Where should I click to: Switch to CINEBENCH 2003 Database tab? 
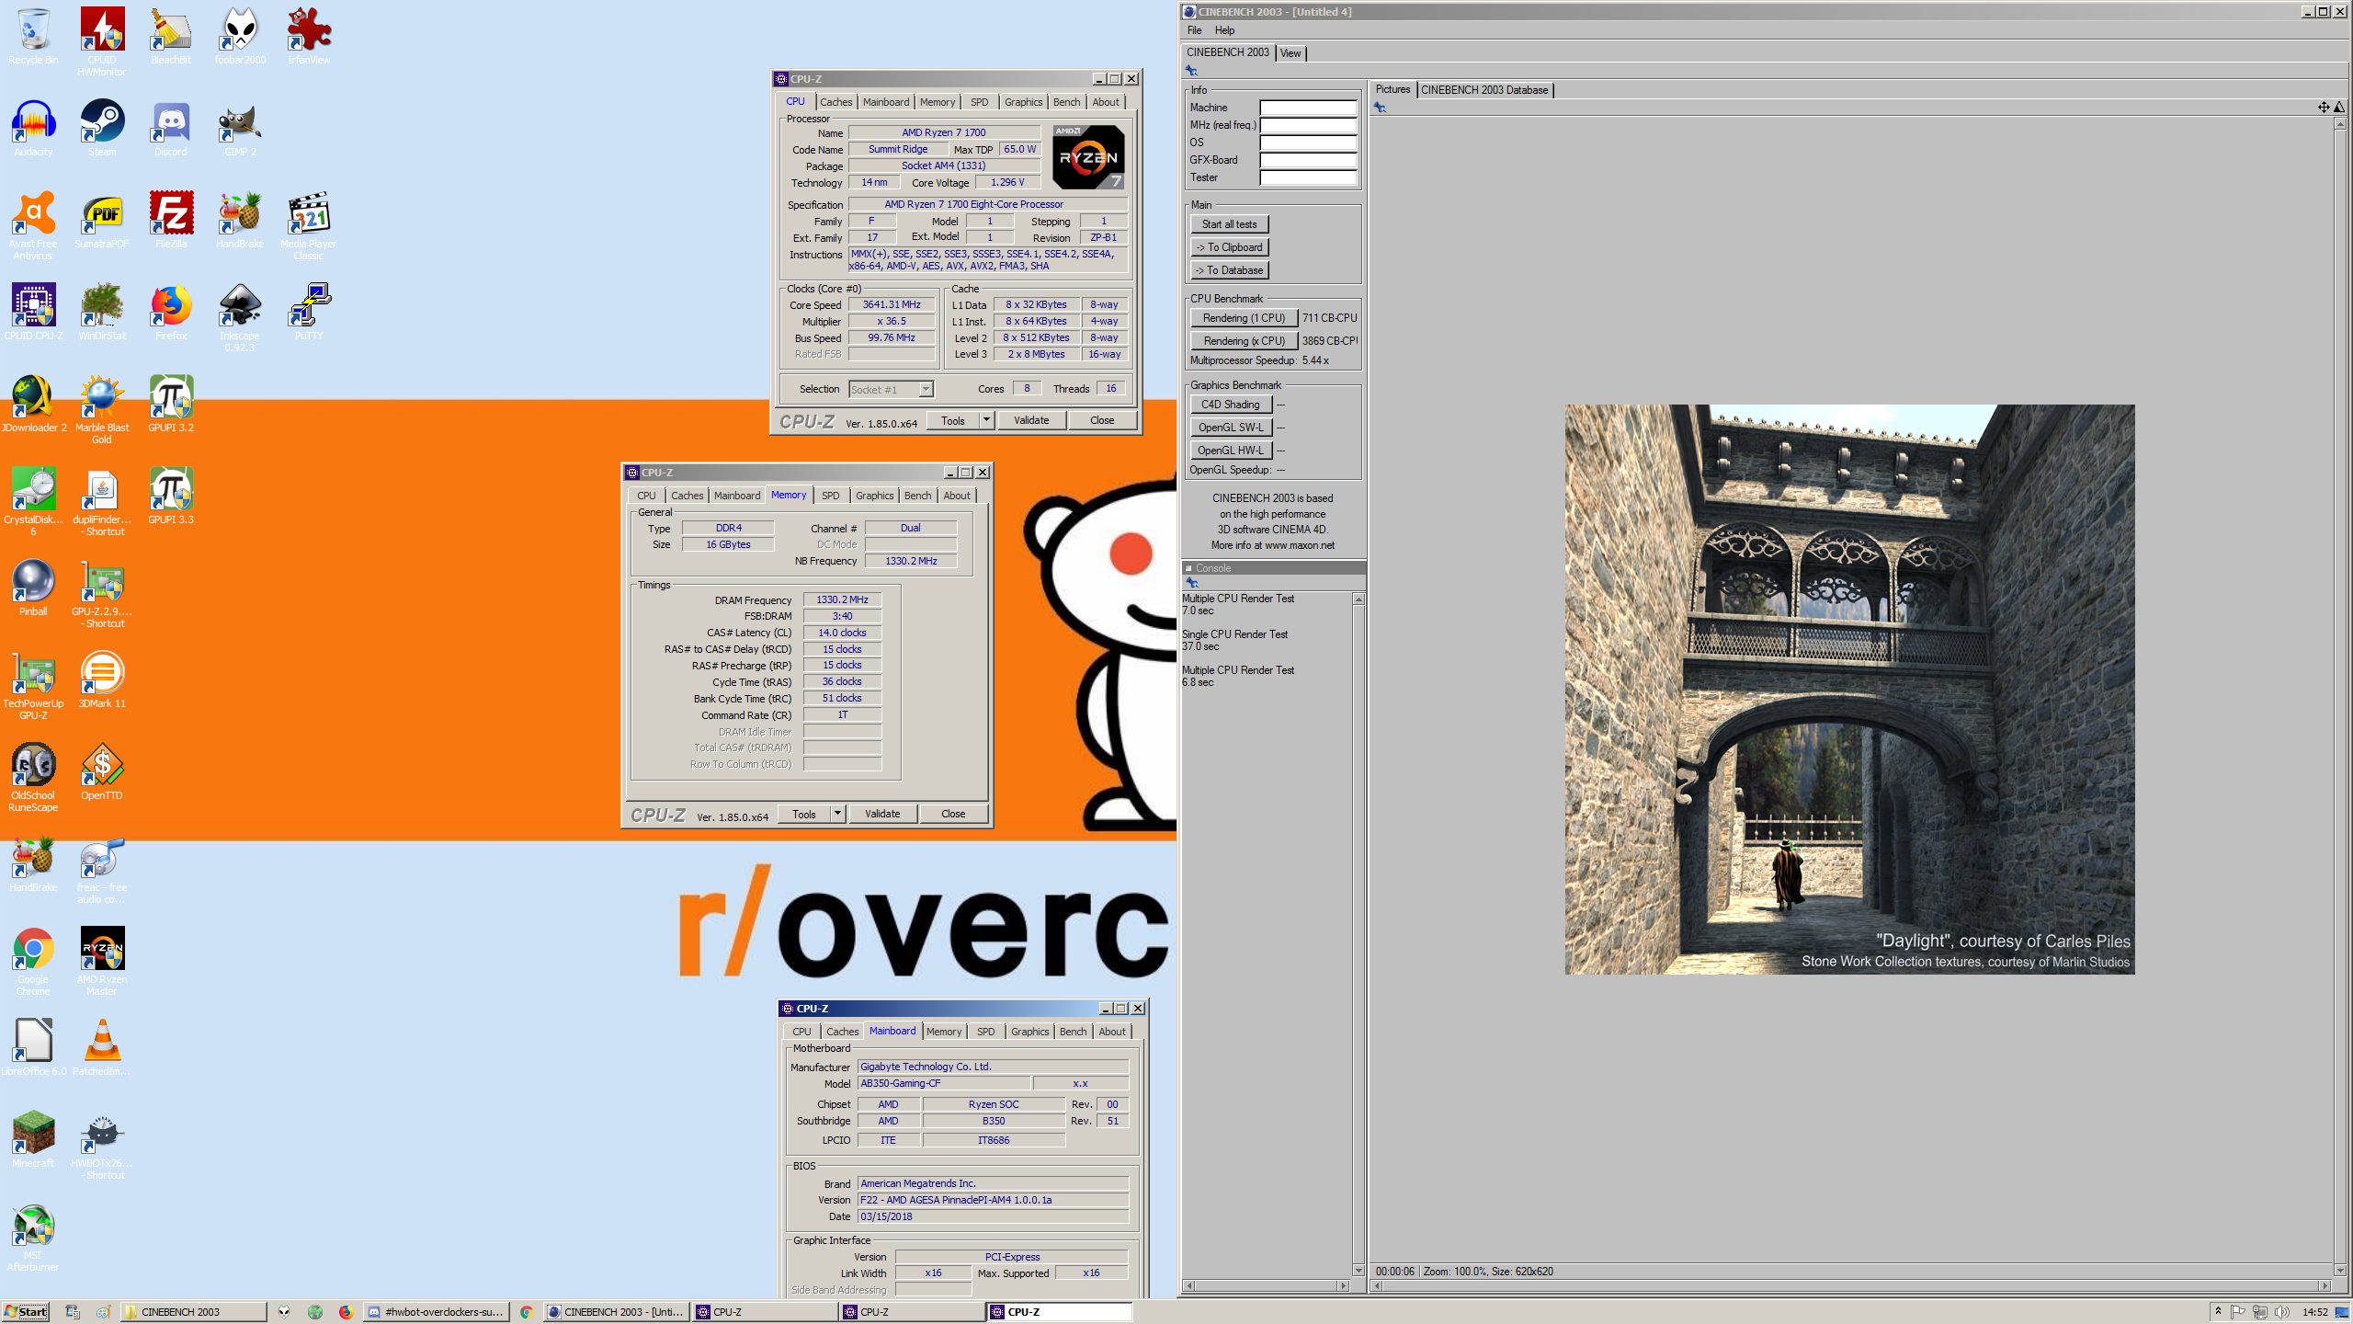(x=1483, y=90)
